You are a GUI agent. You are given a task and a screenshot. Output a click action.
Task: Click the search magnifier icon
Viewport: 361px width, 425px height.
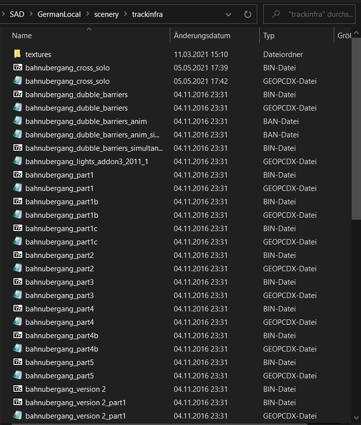point(276,13)
